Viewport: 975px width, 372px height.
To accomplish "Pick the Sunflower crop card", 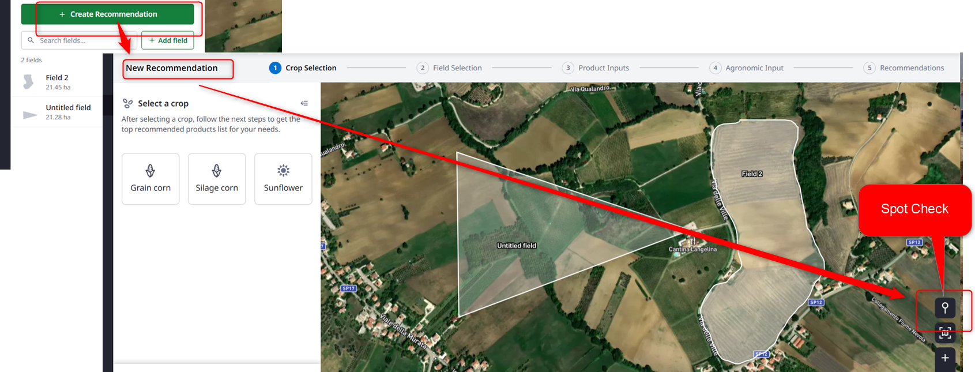I will [x=283, y=179].
